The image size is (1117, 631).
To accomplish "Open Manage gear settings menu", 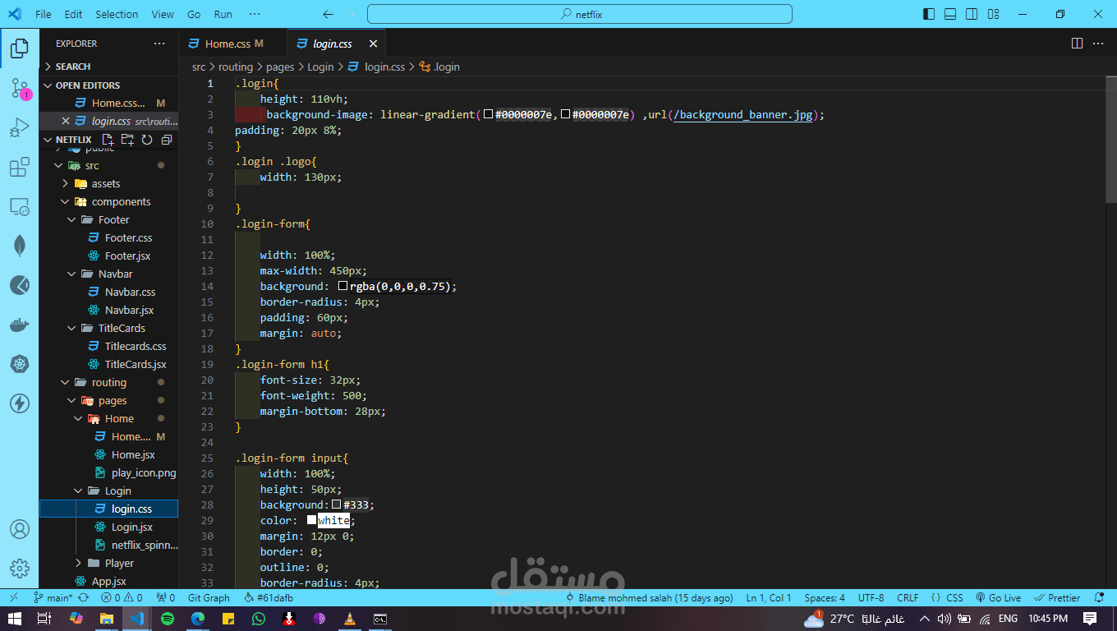I will (x=20, y=569).
